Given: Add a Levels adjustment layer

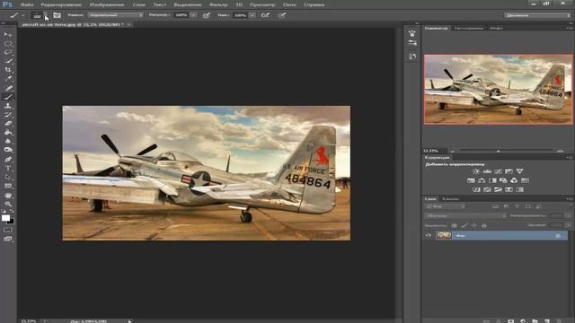Looking at the screenshot, I should point(487,171).
